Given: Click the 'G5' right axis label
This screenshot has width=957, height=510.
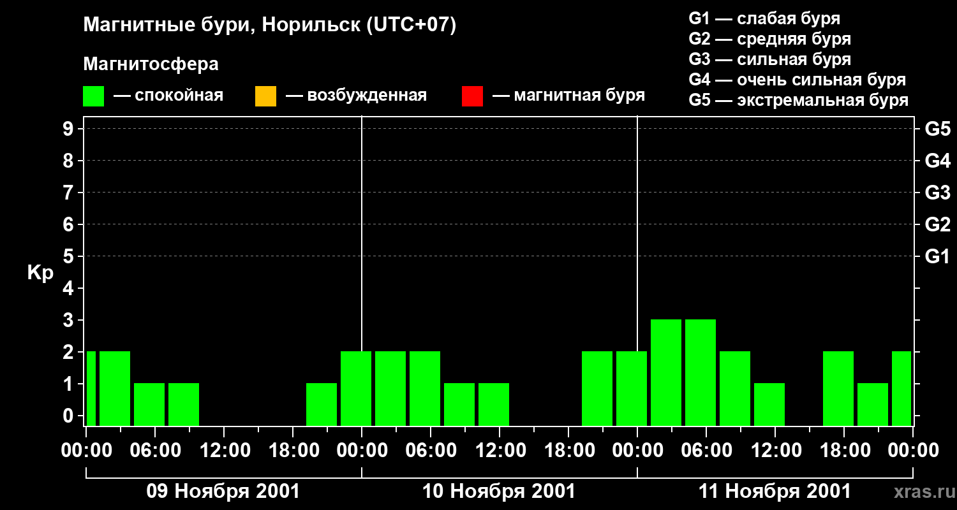Looking at the screenshot, I should pos(938,129).
